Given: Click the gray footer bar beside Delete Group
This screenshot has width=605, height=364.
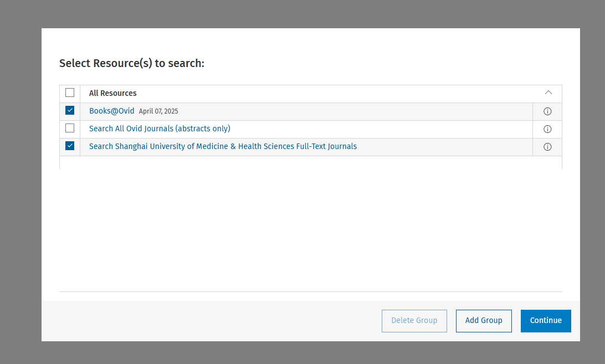Looking at the screenshot, I should coord(211,321).
